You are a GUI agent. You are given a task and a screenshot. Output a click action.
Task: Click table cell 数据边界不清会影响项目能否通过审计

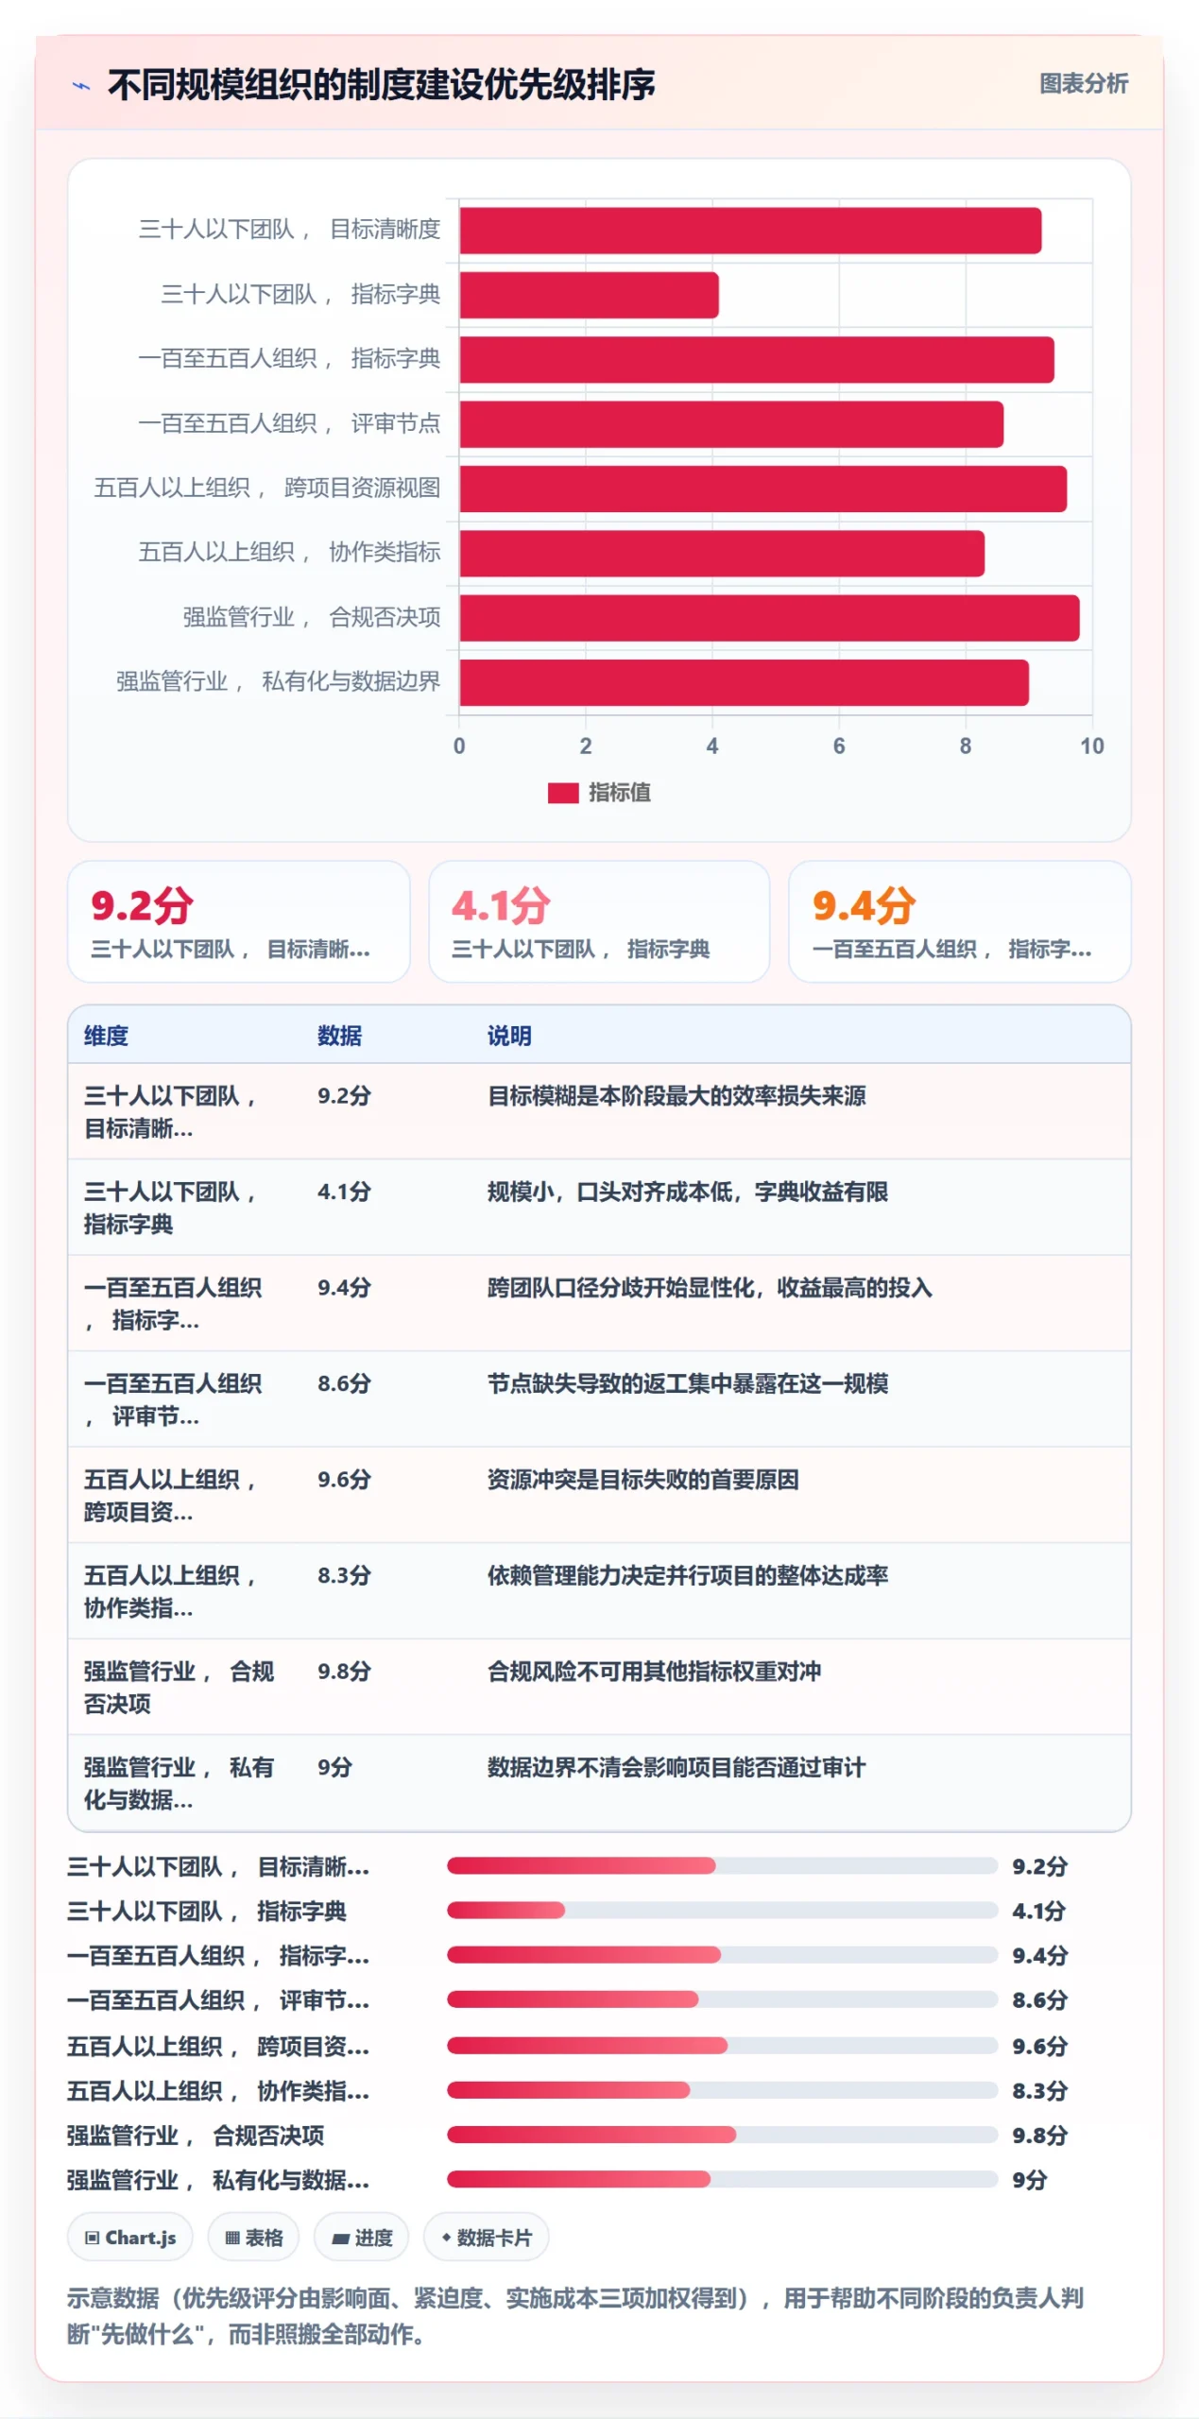point(677,1766)
